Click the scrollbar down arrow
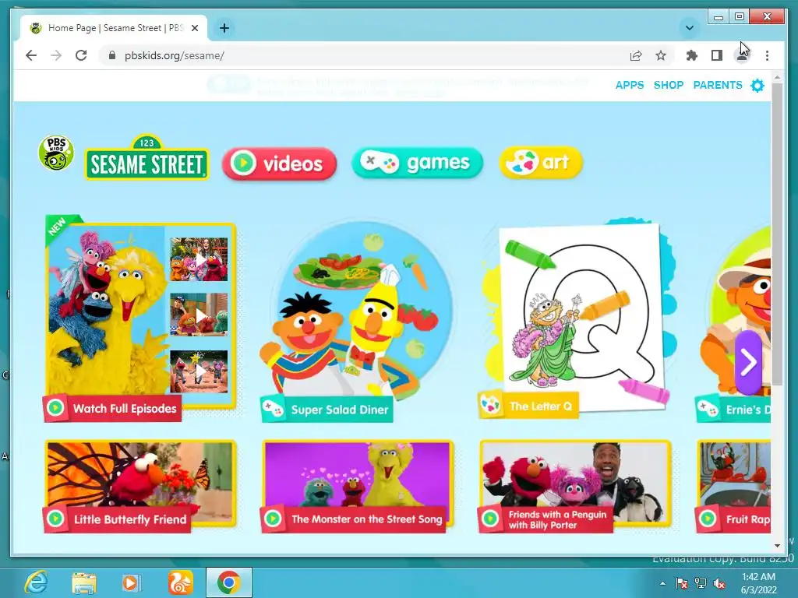 [x=777, y=546]
